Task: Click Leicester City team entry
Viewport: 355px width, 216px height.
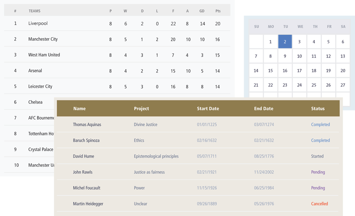Action: (x=40, y=87)
